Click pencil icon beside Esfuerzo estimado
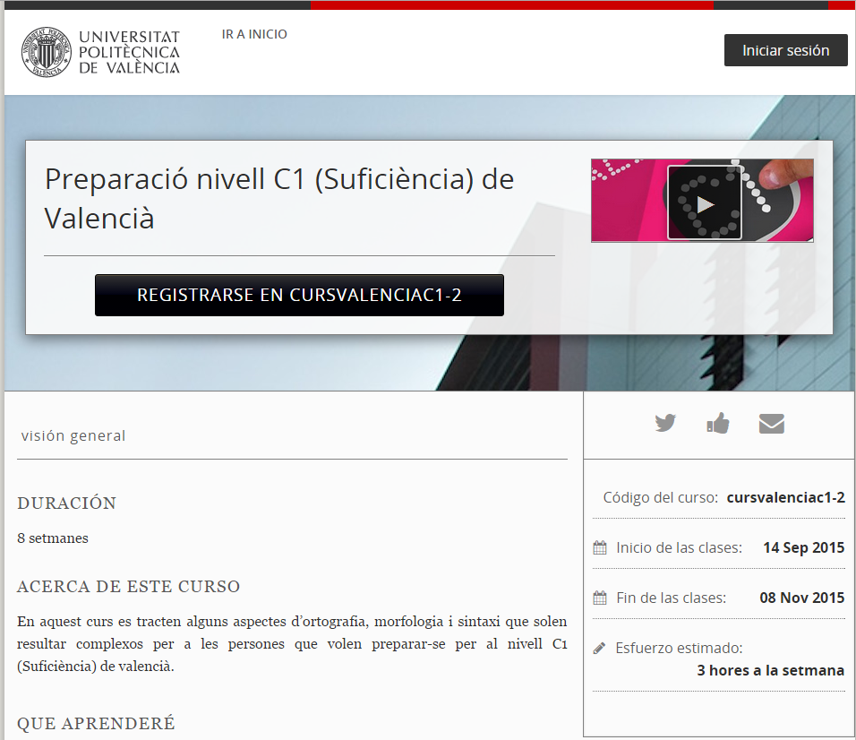Viewport: 856px width, 740px height. [599, 649]
